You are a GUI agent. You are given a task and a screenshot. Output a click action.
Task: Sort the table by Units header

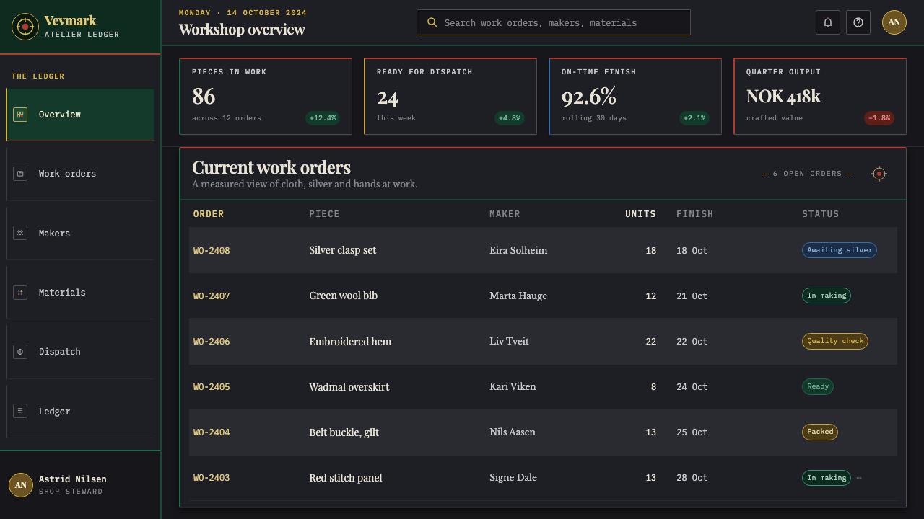coord(640,214)
